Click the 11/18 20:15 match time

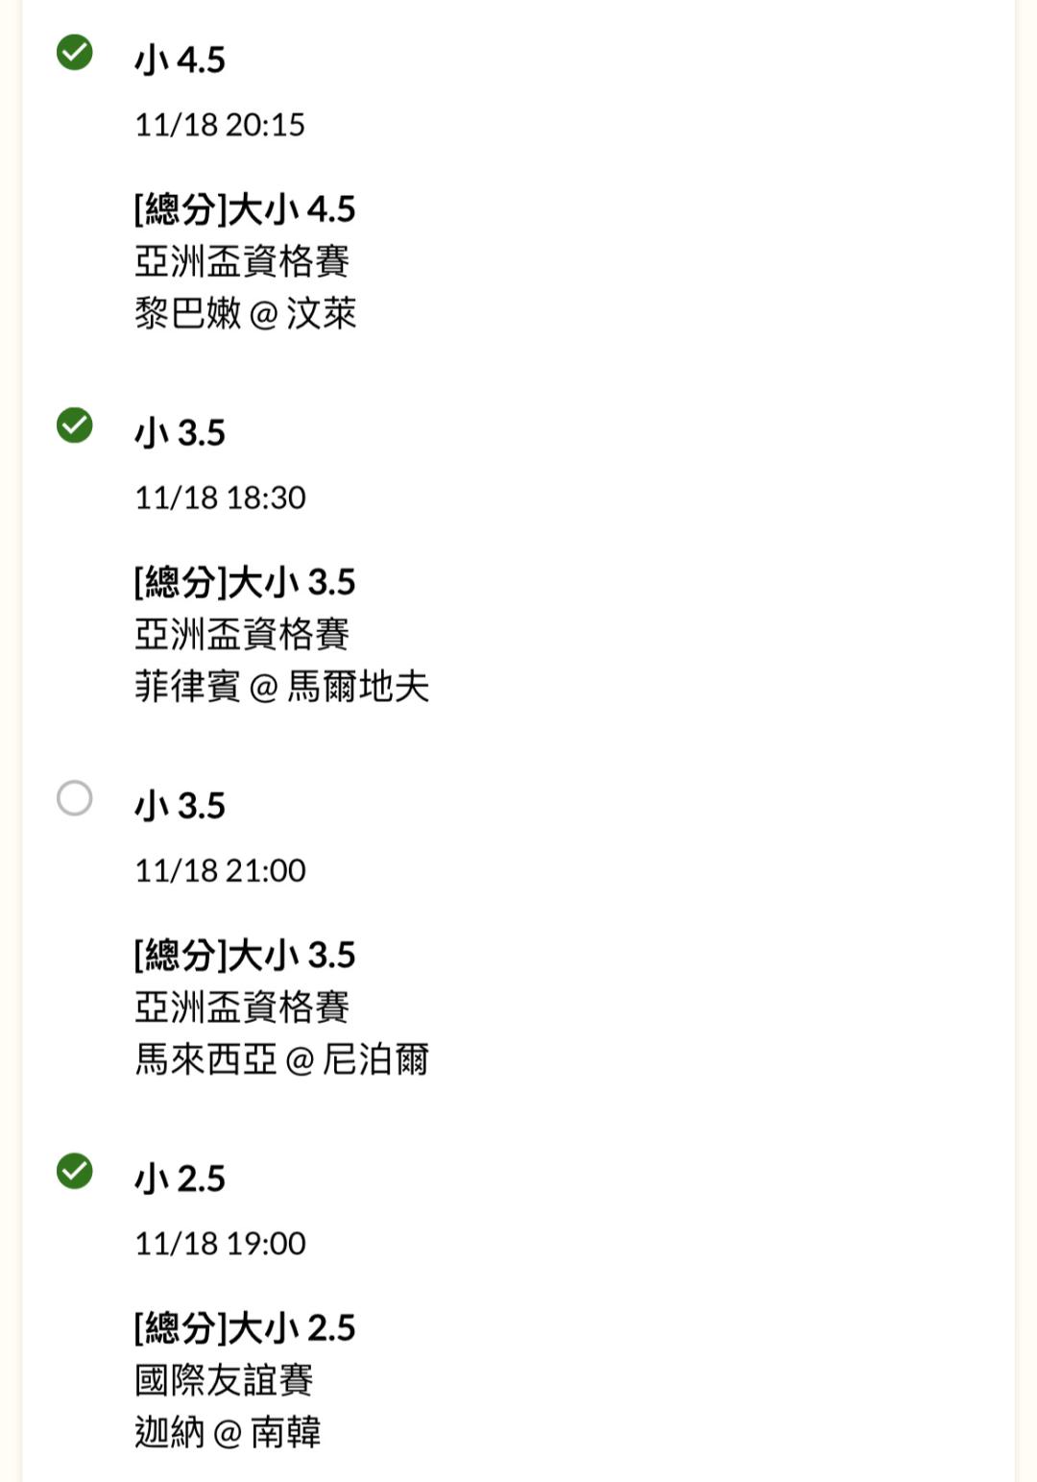pos(220,125)
